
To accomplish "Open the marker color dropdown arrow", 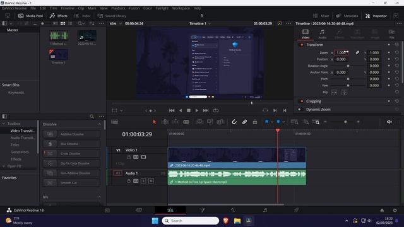I will pos(283,122).
